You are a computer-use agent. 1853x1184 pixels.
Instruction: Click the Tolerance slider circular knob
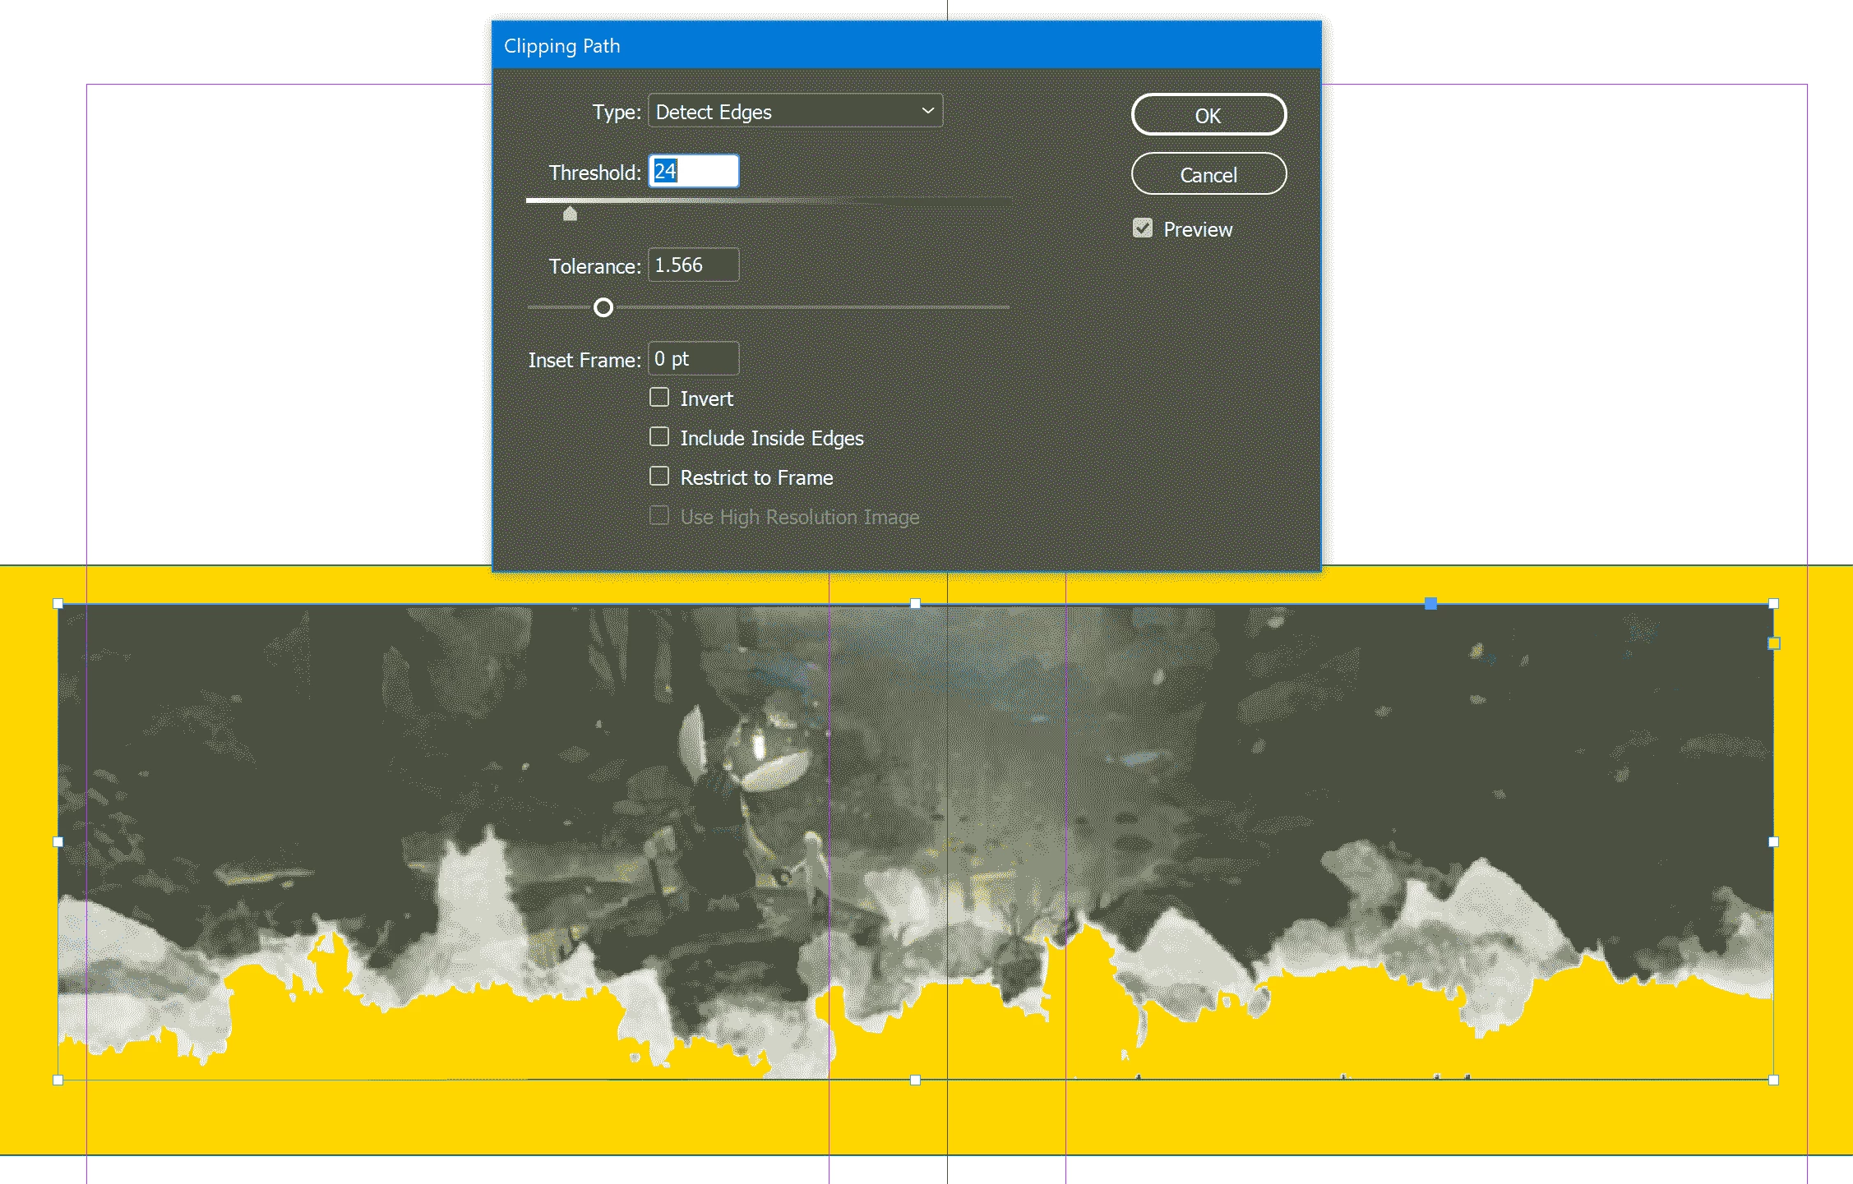(603, 307)
